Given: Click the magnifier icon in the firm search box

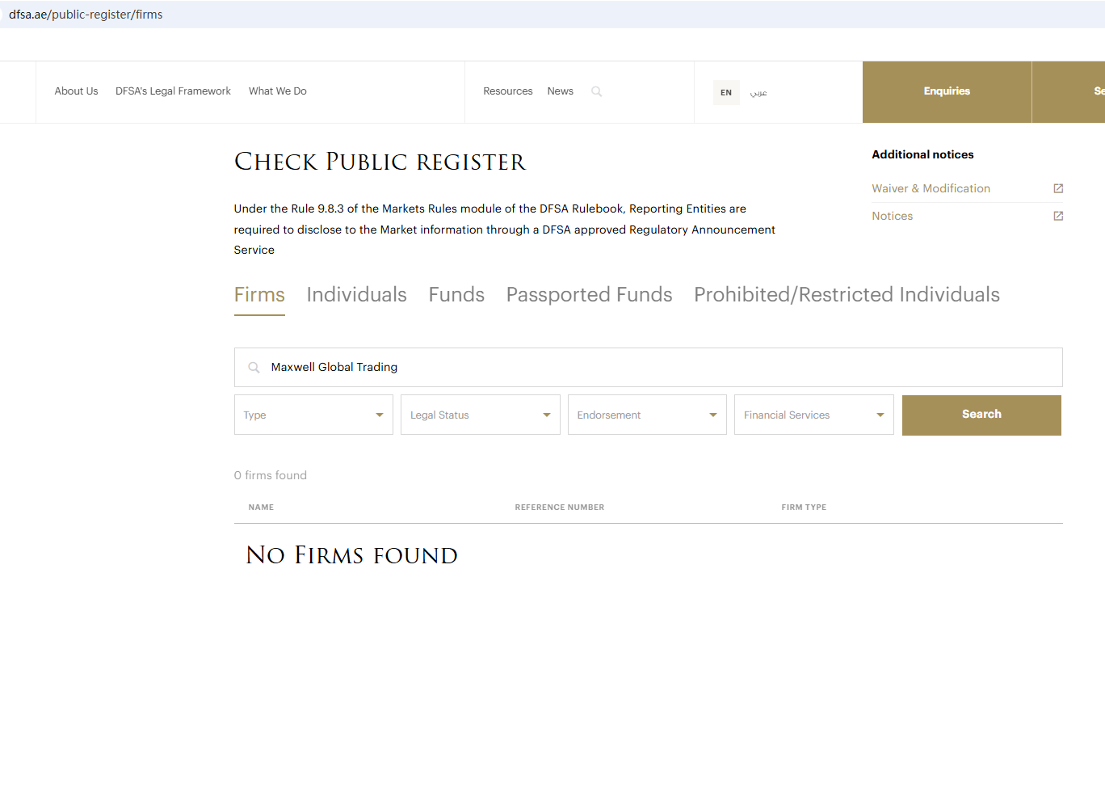Looking at the screenshot, I should click(x=254, y=368).
